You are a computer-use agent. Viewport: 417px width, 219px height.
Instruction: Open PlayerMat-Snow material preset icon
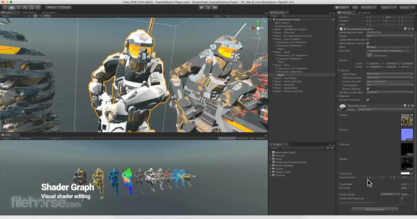[409, 106]
